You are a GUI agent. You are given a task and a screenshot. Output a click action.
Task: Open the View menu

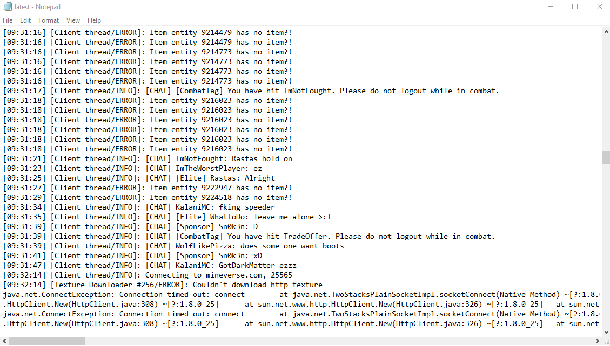click(x=73, y=20)
